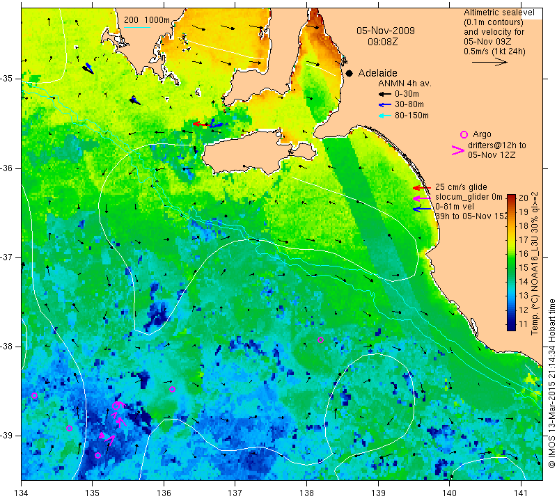The height and width of the screenshot is (501, 557).
Task: Click the 'ANMN 4h av.' legend heading
Action: [405, 83]
